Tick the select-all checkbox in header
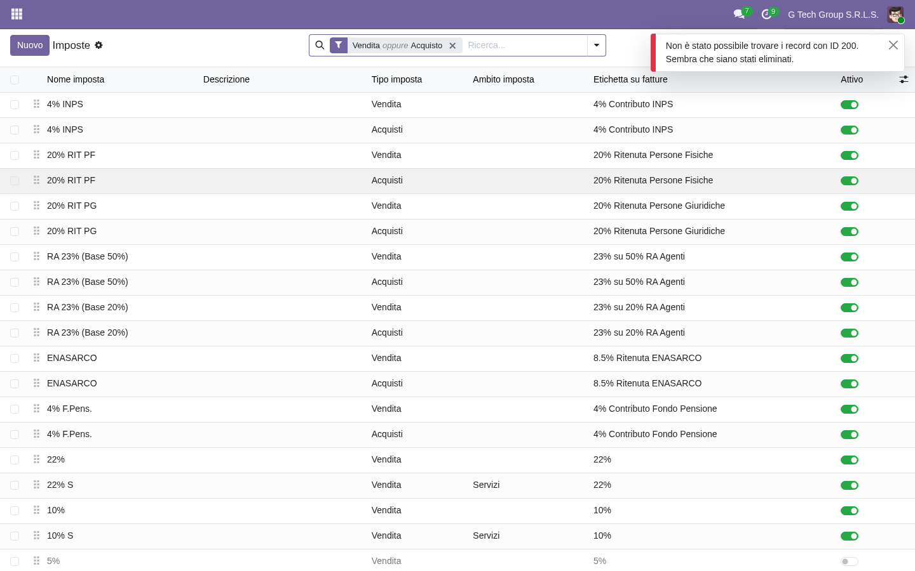This screenshot has height=571, width=915. click(15, 80)
